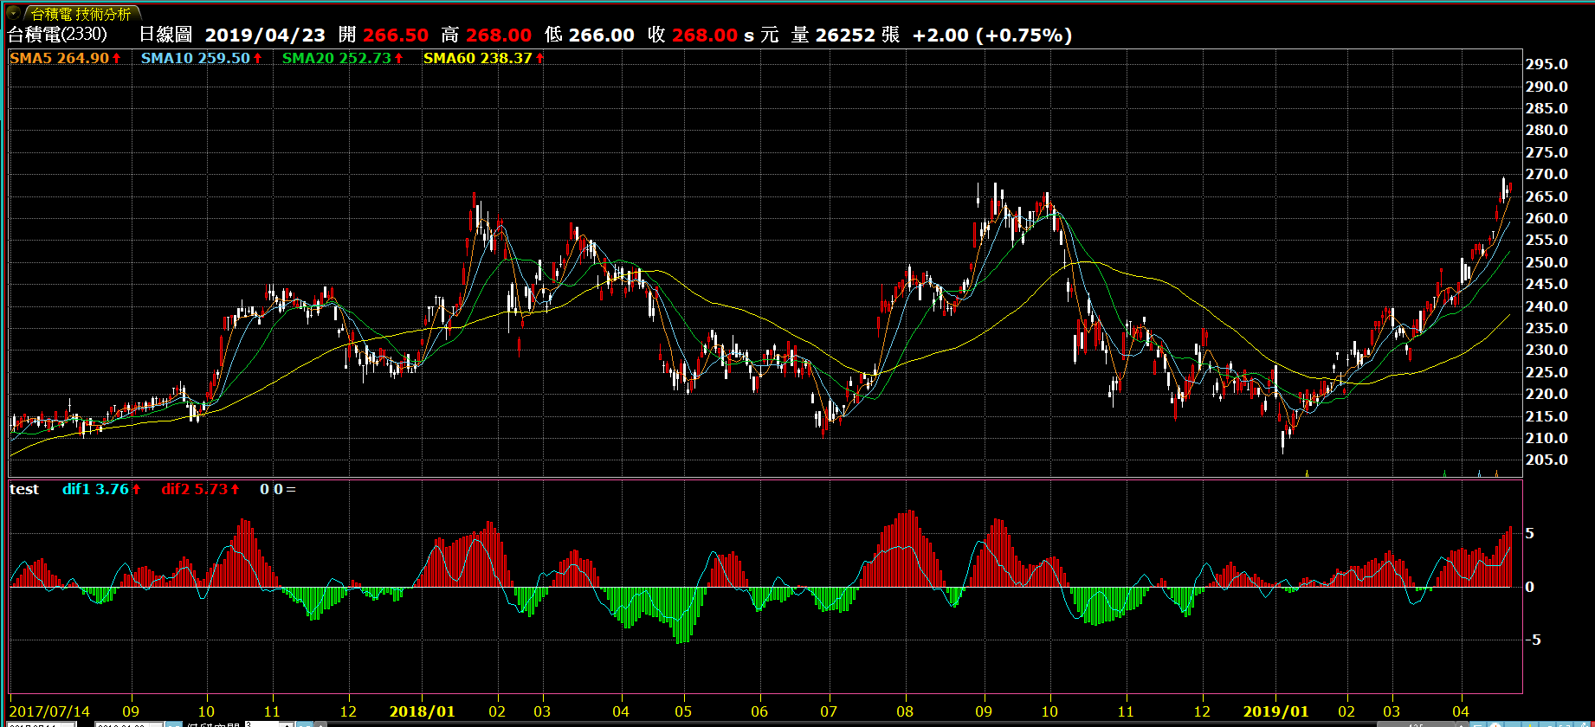Select the SMA5 moving average label
This screenshot has width=1595, height=727.
point(30,58)
